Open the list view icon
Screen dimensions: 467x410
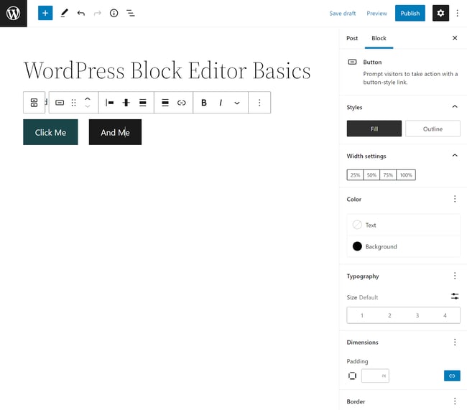[131, 13]
